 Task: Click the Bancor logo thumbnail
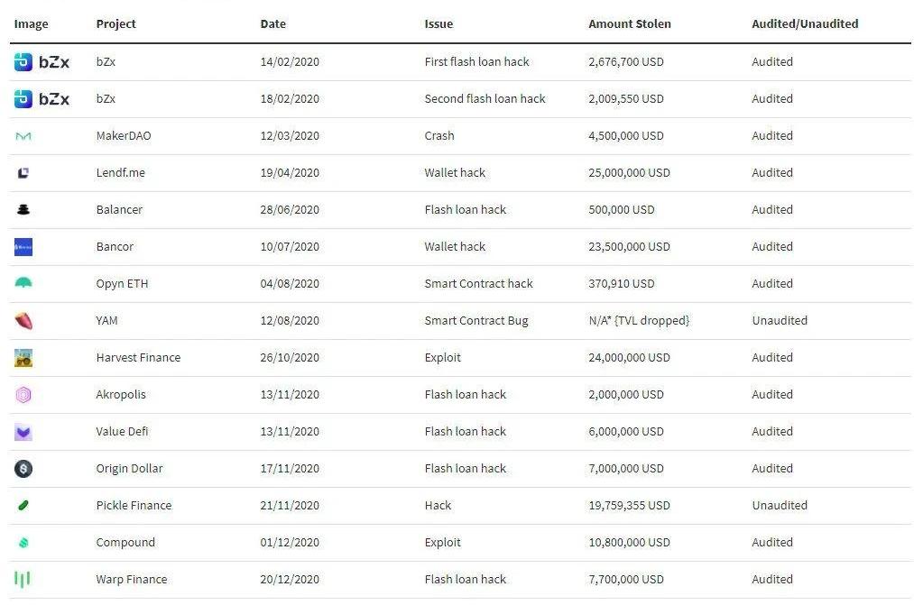click(23, 247)
